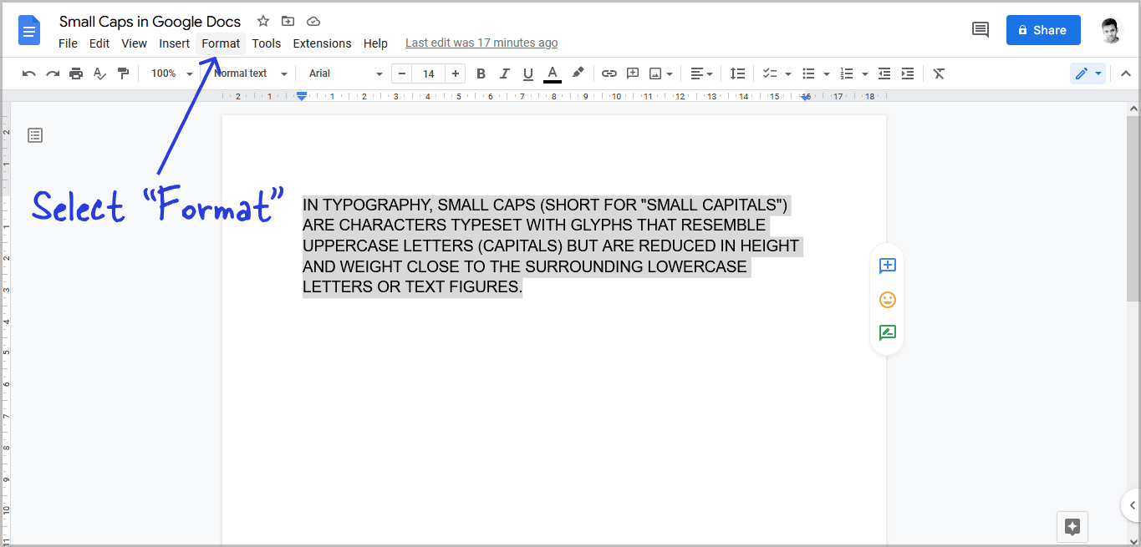The image size is (1141, 547).
Task: Open the Help menu
Action: pyautogui.click(x=375, y=43)
